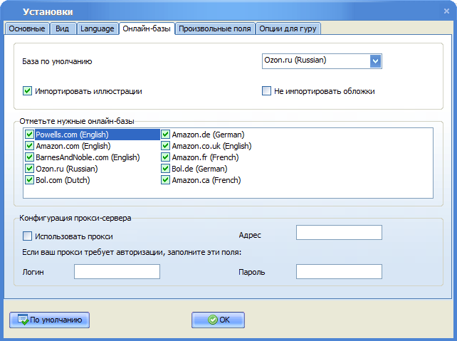Enable Использовать прокси checkbox
This screenshot has width=457, height=341.
coord(28,236)
